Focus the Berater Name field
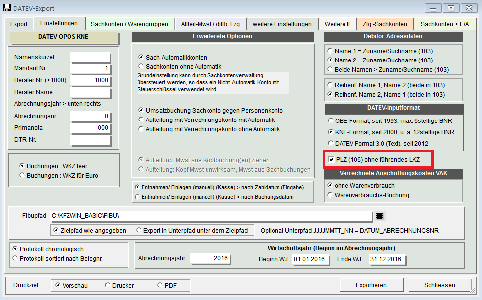The height and width of the screenshot is (300, 482). coord(90,92)
